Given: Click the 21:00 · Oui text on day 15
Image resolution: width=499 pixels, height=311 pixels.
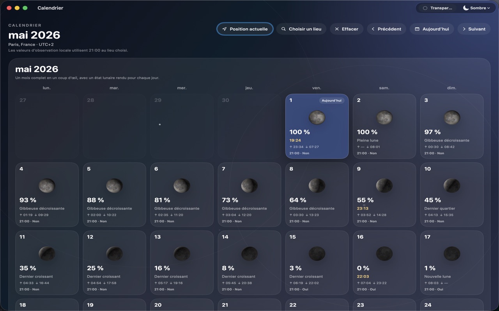Looking at the screenshot, I should pos(299,289).
